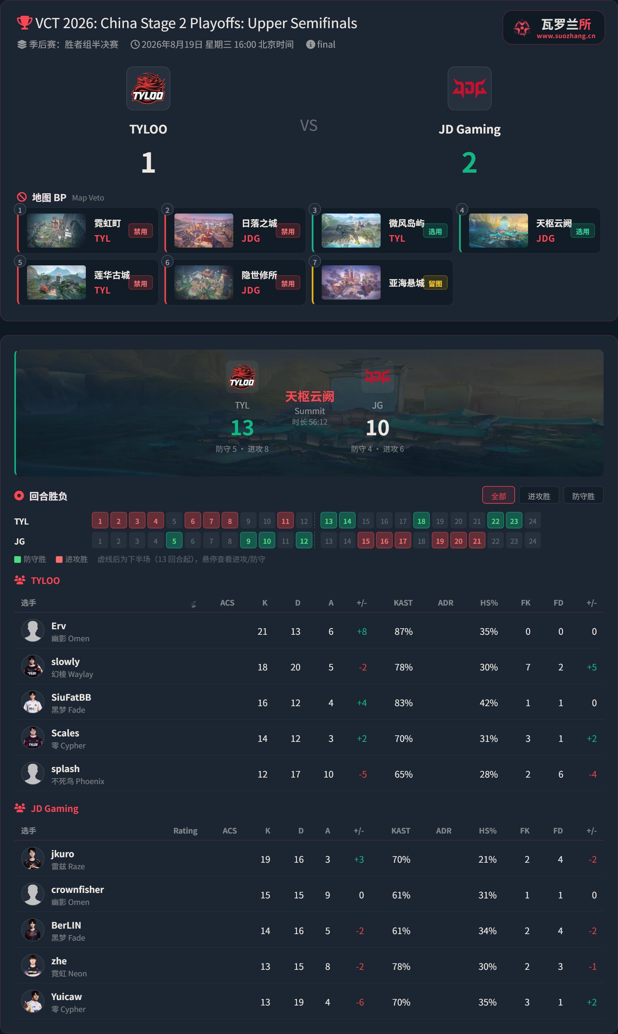Click JG round 21 marker
This screenshot has height=1034, width=618.
[x=477, y=541]
